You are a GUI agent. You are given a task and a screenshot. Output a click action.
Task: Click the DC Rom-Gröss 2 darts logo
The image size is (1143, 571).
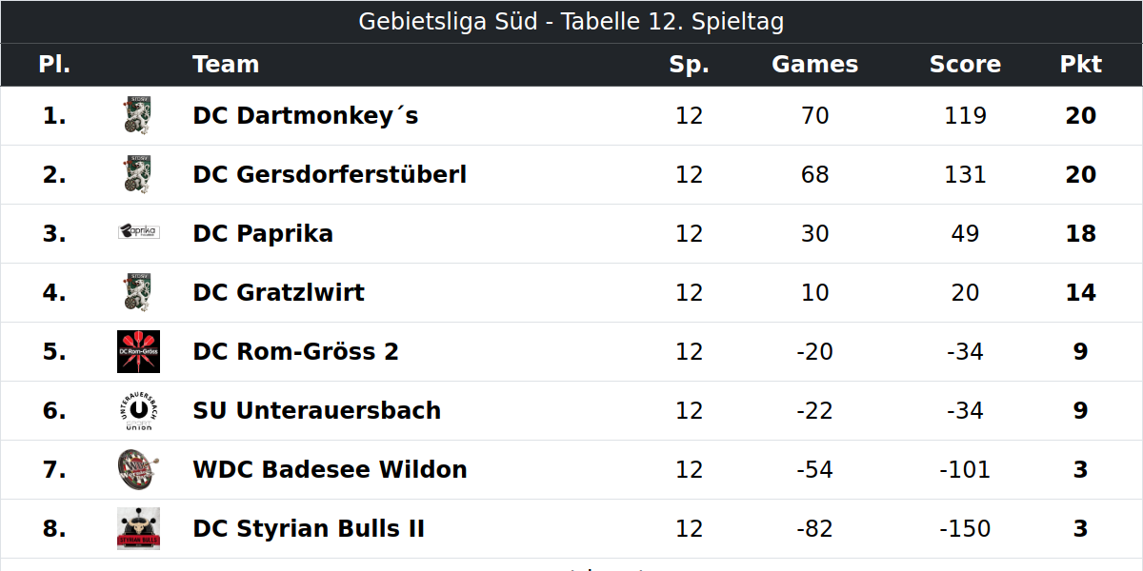click(x=138, y=352)
